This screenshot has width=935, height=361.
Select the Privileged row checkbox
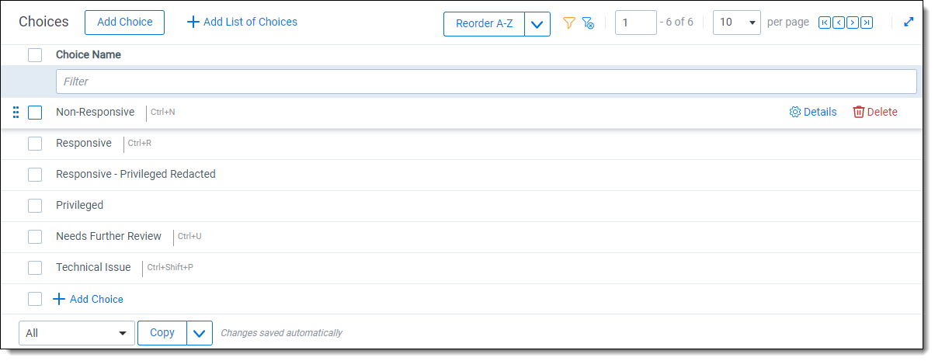pos(35,206)
